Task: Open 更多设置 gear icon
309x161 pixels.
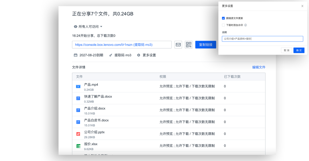Action: pyautogui.click(x=139, y=55)
